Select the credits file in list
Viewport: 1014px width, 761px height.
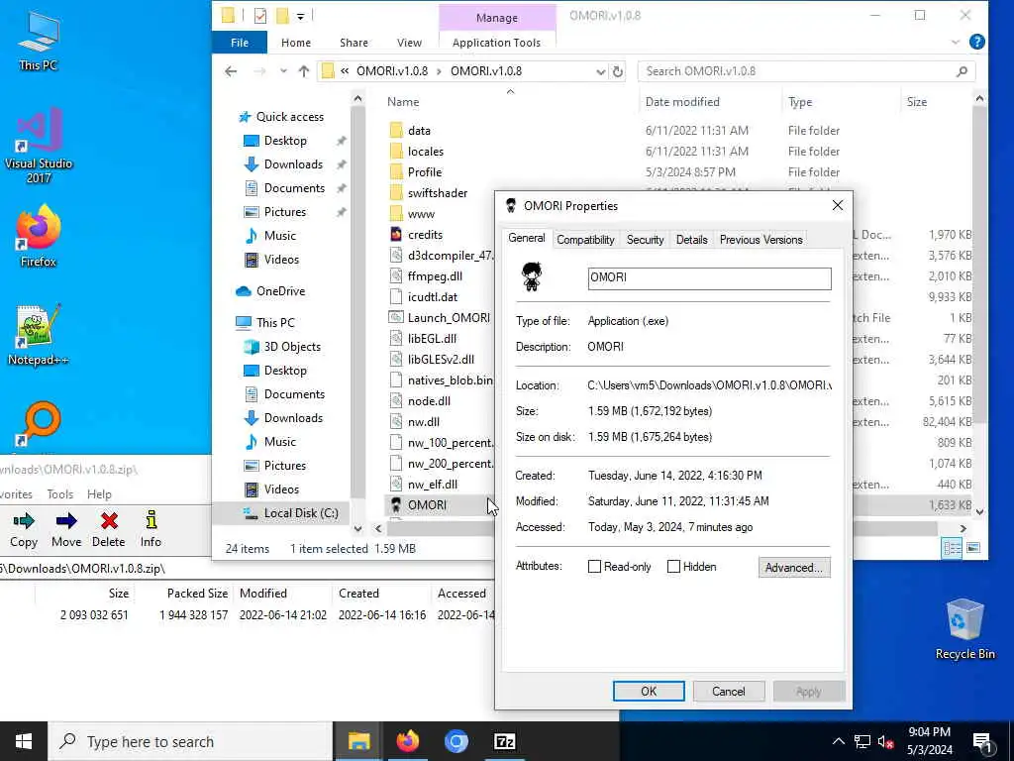click(425, 234)
